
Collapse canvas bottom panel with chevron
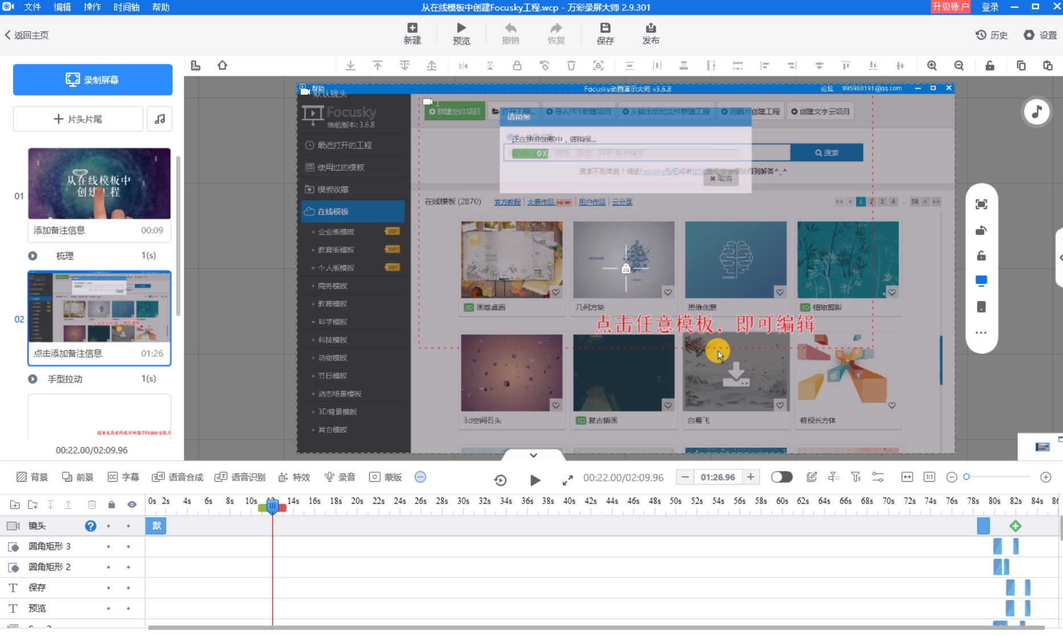533,455
